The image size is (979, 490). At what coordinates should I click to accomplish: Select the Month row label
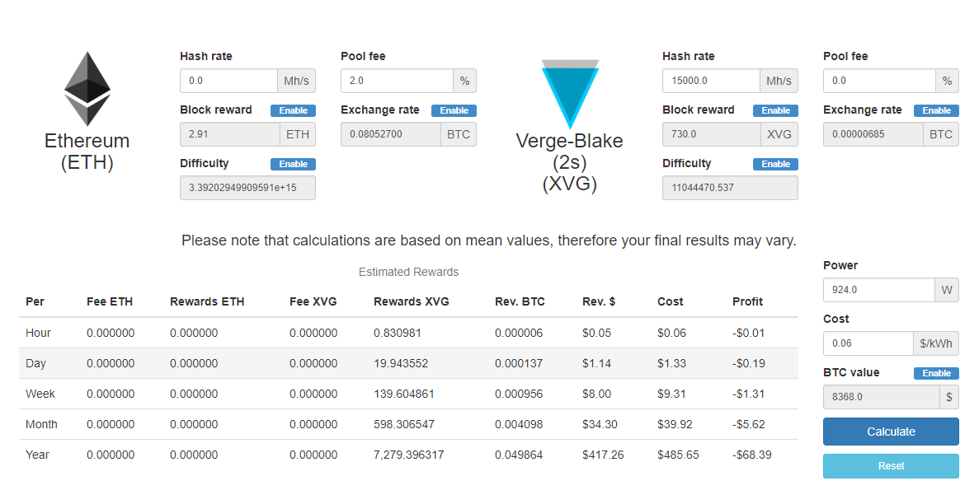[41, 425]
